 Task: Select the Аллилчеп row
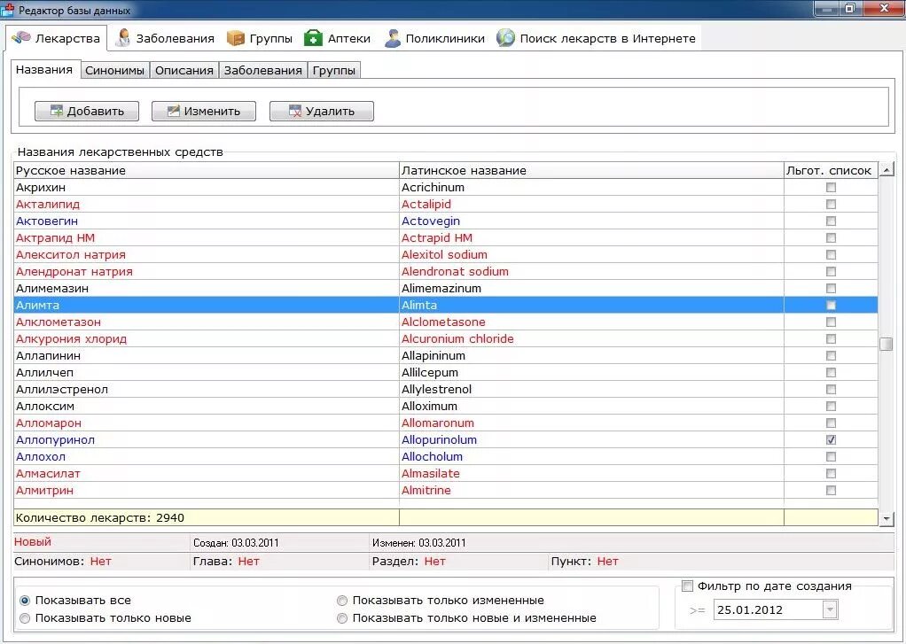446,372
